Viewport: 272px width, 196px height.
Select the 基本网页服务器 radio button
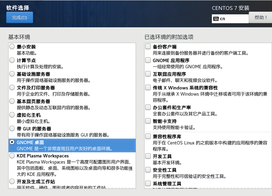pyautogui.click(x=12, y=101)
